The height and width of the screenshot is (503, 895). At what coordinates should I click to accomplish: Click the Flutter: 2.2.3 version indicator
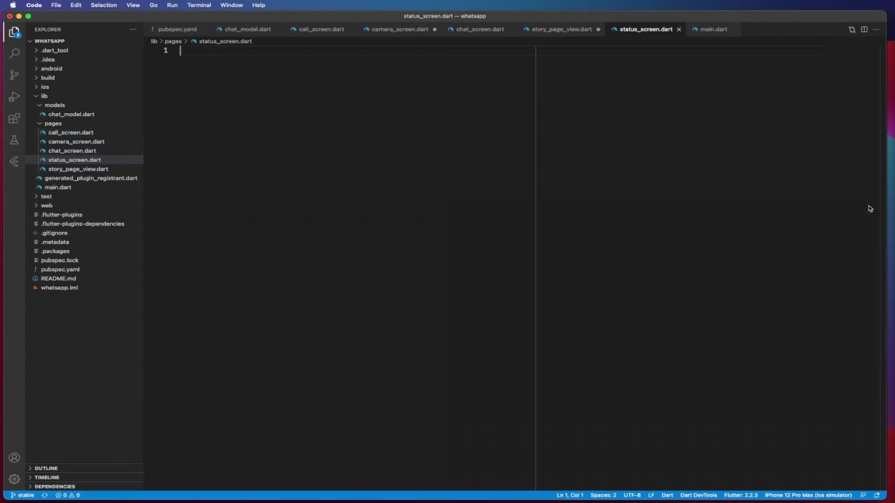[740, 495]
